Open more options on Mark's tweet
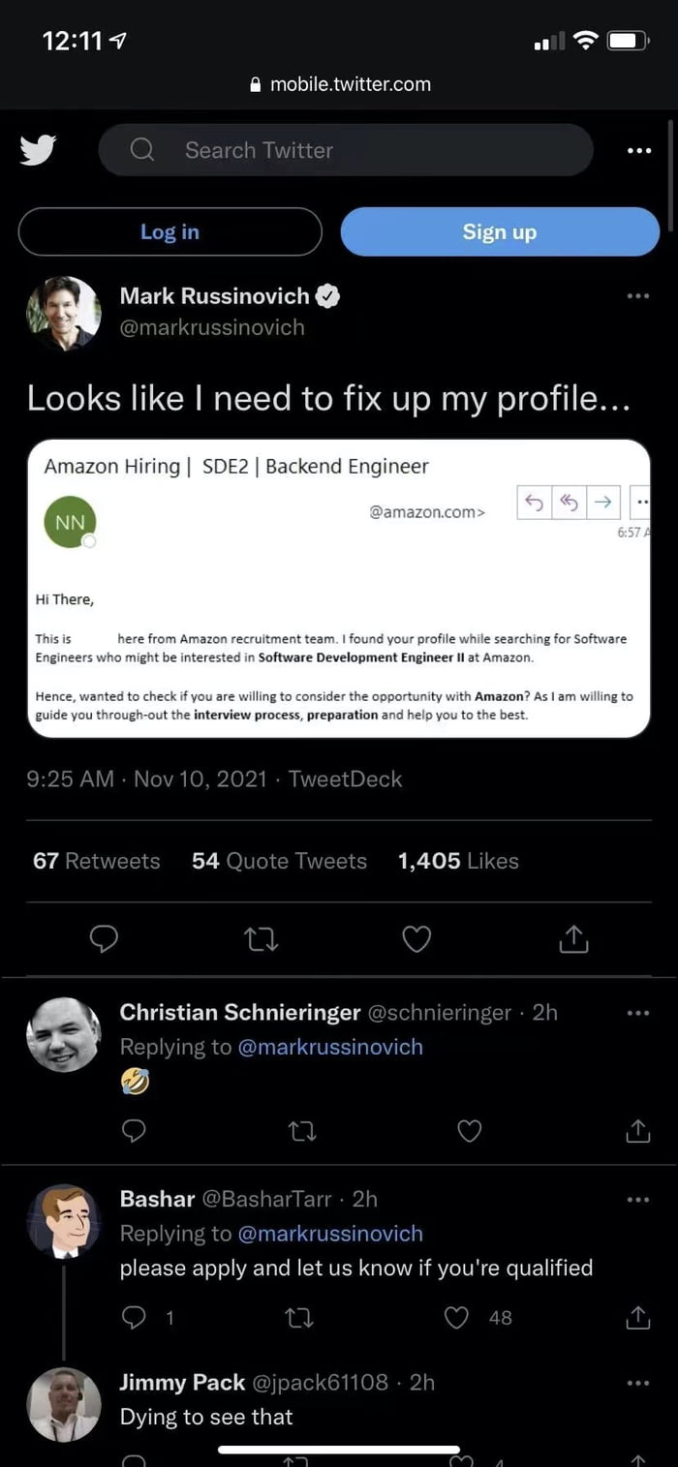Image resolution: width=678 pixels, height=1467 pixels. [x=637, y=296]
